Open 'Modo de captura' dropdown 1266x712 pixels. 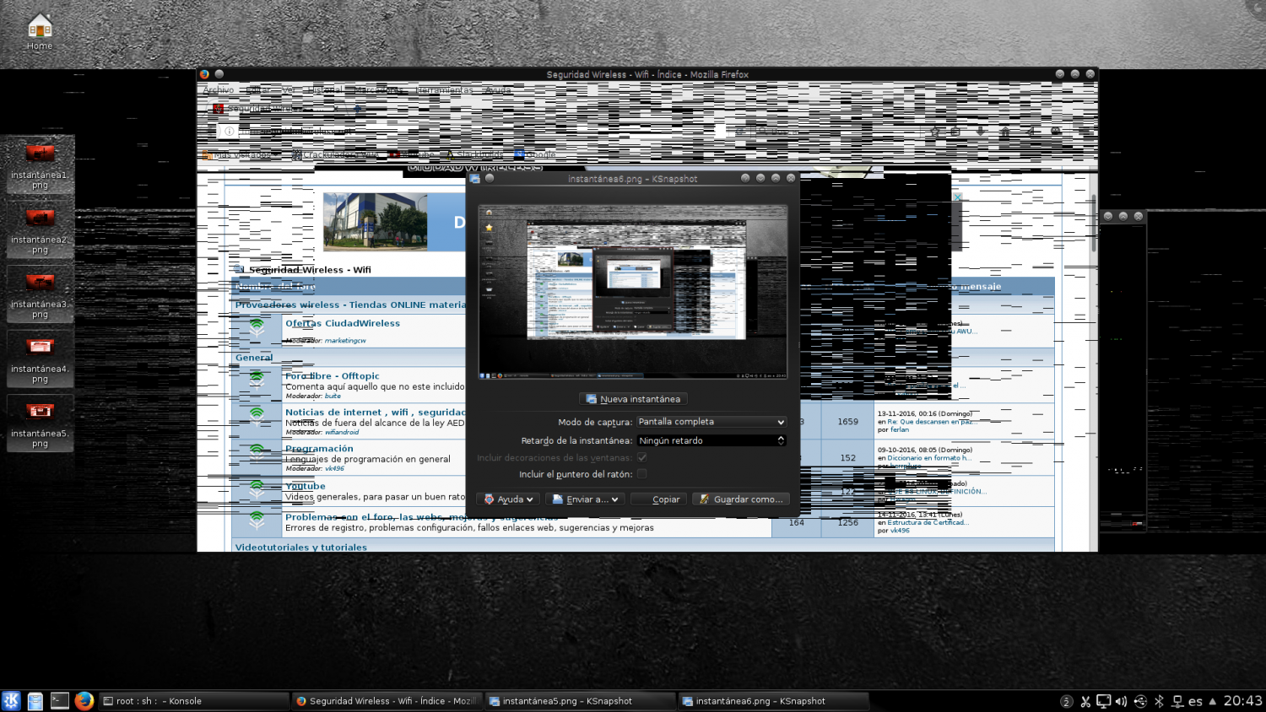pos(711,422)
